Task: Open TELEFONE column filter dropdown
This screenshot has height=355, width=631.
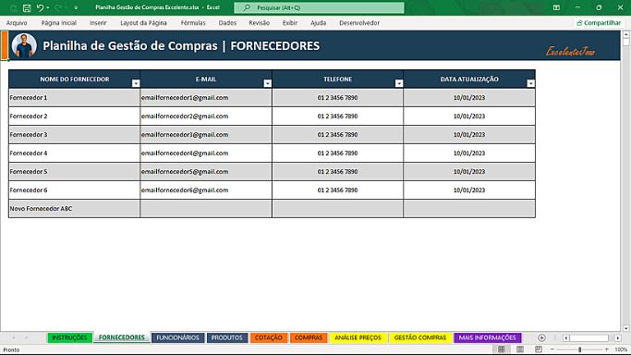Action: click(399, 83)
